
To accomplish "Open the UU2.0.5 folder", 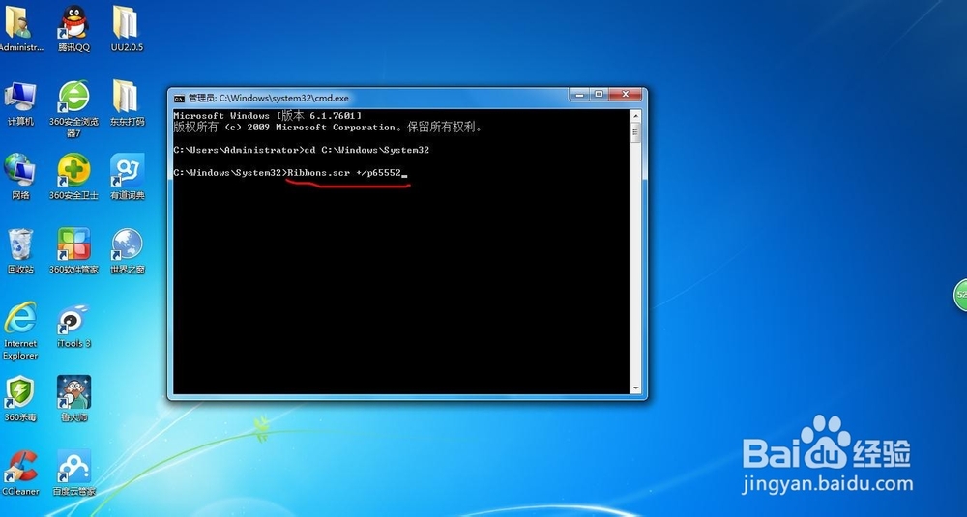I will click(127, 29).
